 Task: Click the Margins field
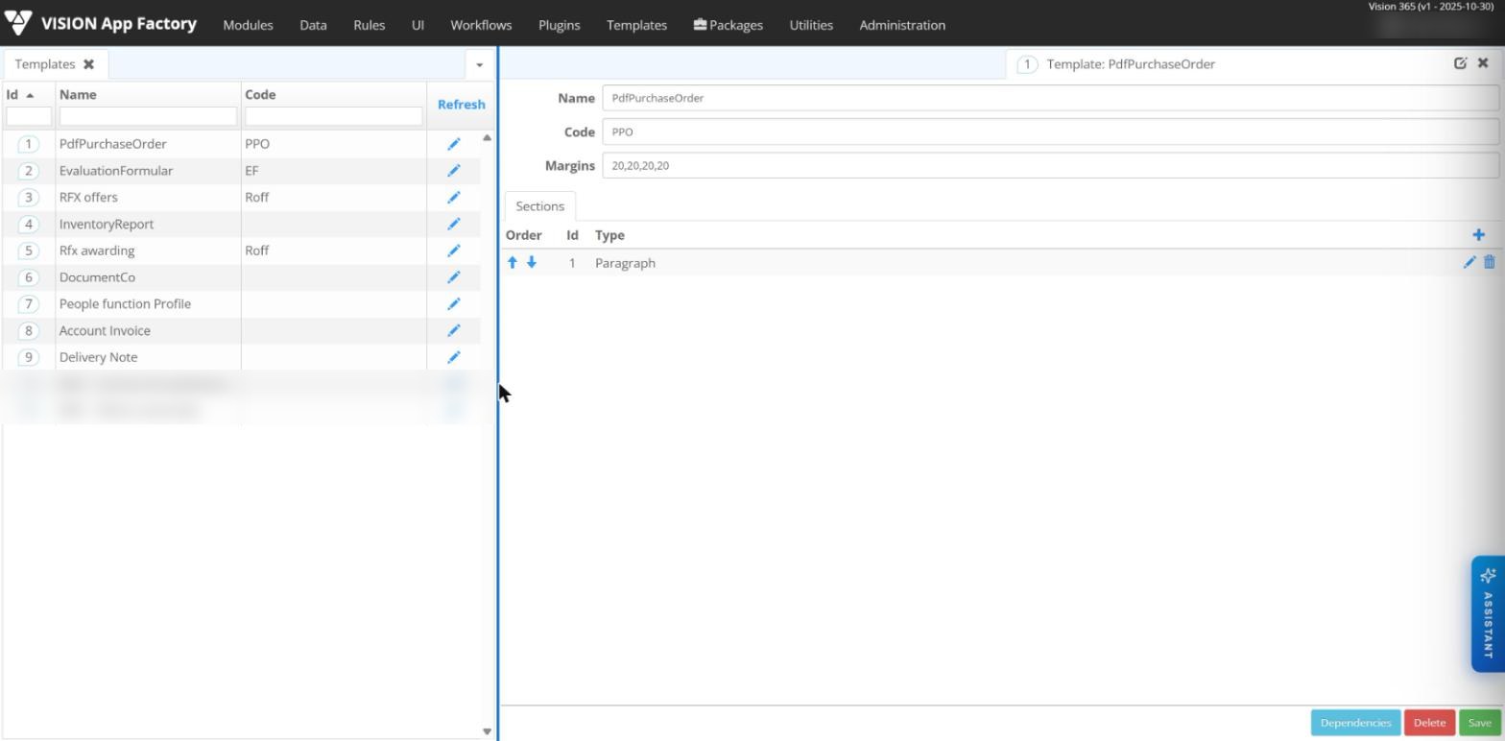(x=1050, y=166)
